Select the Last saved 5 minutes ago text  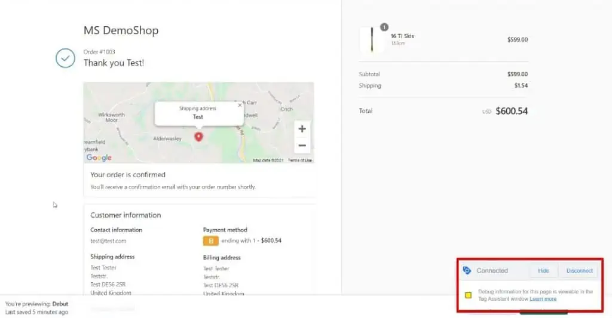click(36, 312)
